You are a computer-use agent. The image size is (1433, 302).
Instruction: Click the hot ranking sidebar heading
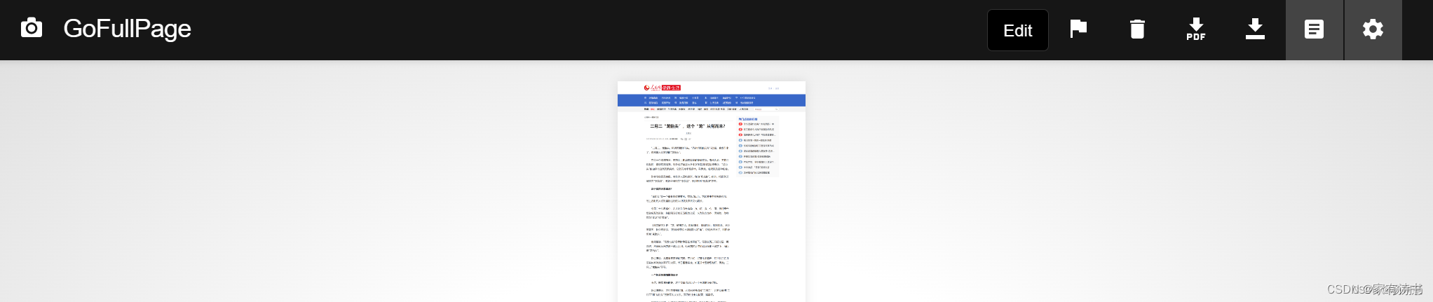coord(748,119)
